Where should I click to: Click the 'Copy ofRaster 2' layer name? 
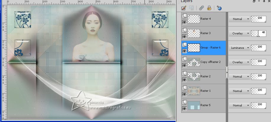pos(210,62)
